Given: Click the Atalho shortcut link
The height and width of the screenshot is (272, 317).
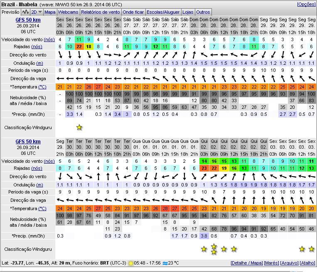Looking at the screenshot, I should pyautogui.click(x=307, y=263).
